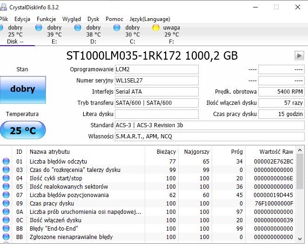Open the Pomoc menu
Image resolution: width=308 pixels, height=246 pixels.
click(x=114, y=19)
